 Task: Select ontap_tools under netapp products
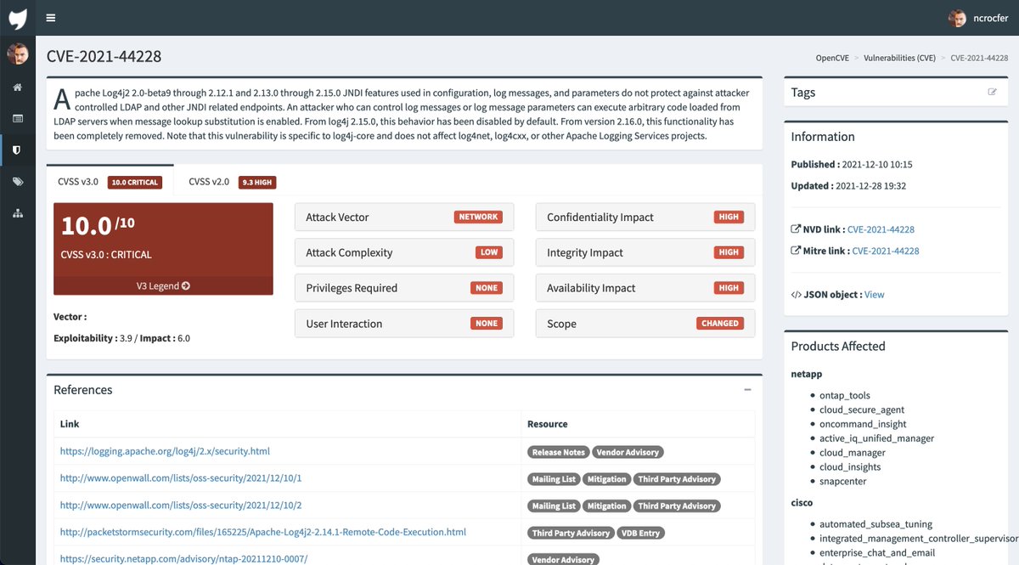[x=844, y=395]
